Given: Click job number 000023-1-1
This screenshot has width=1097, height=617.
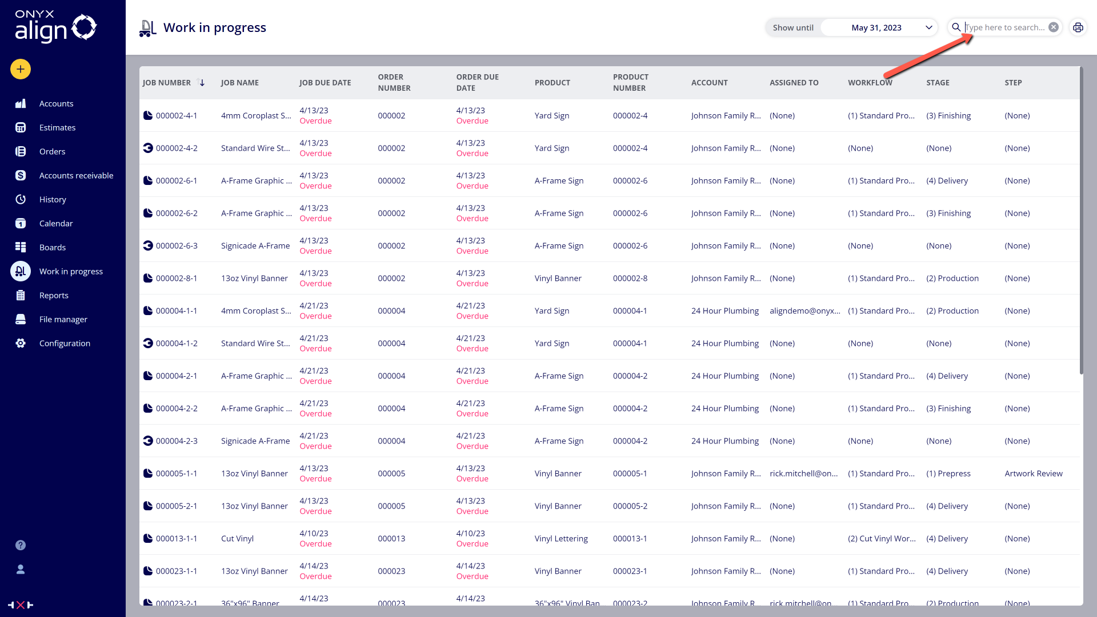Looking at the screenshot, I should click(x=177, y=571).
